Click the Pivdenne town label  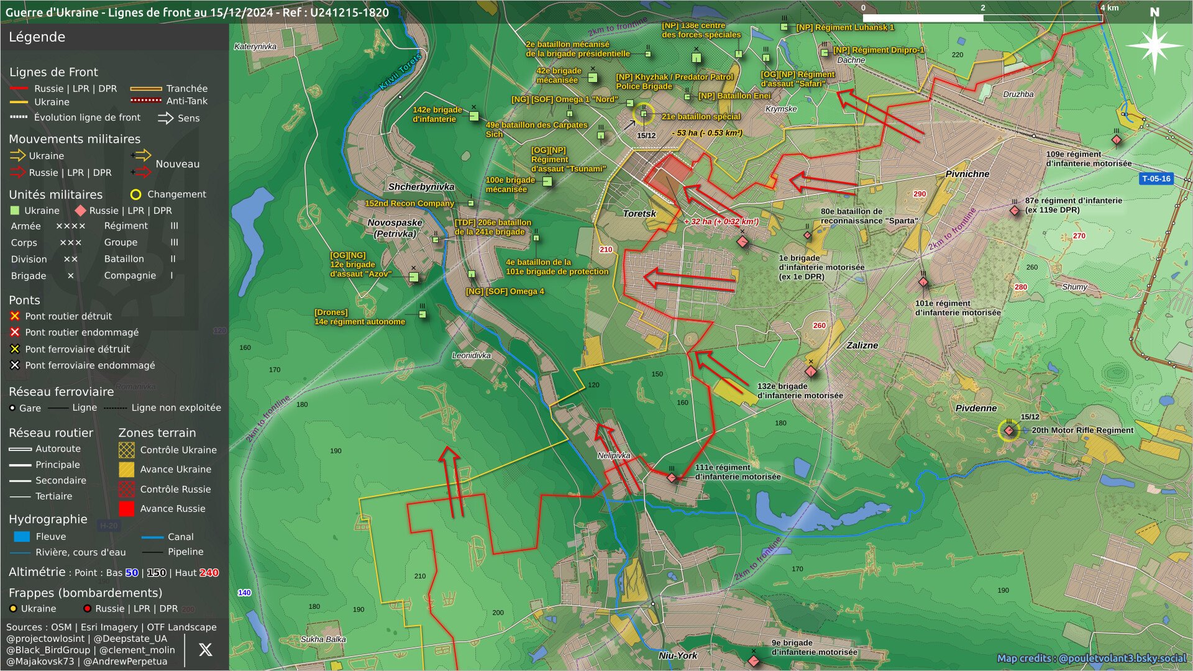coord(976,408)
